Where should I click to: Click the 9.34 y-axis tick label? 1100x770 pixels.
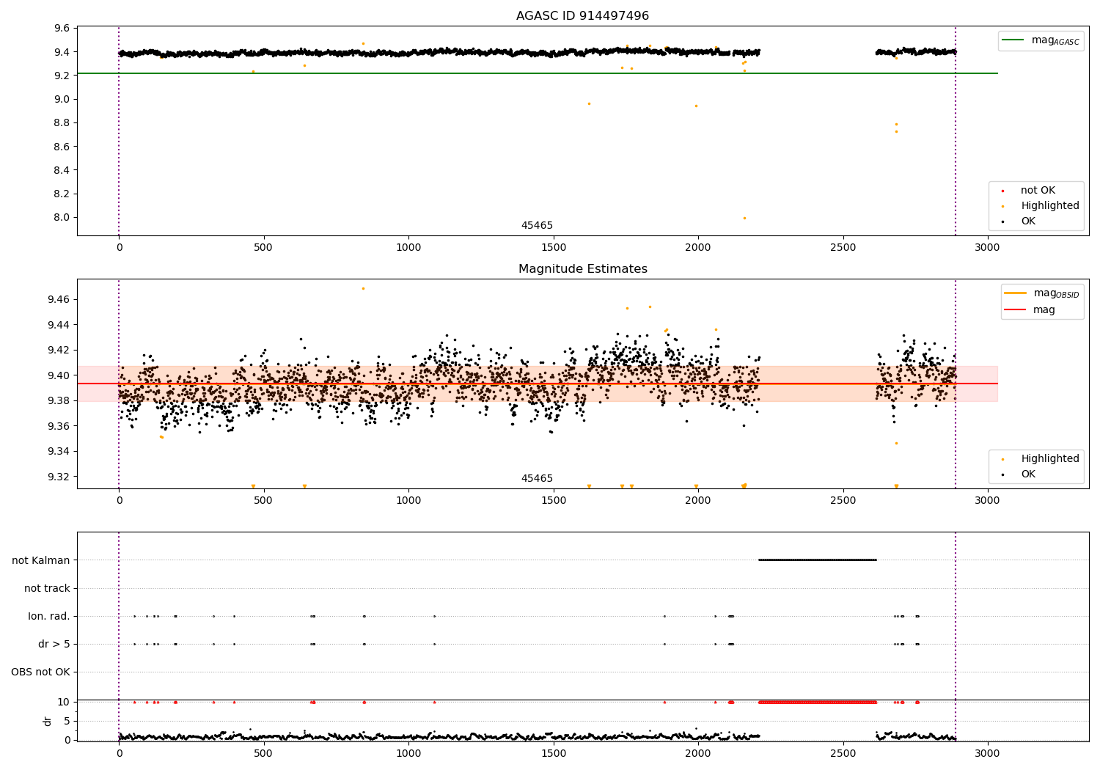(x=59, y=451)
